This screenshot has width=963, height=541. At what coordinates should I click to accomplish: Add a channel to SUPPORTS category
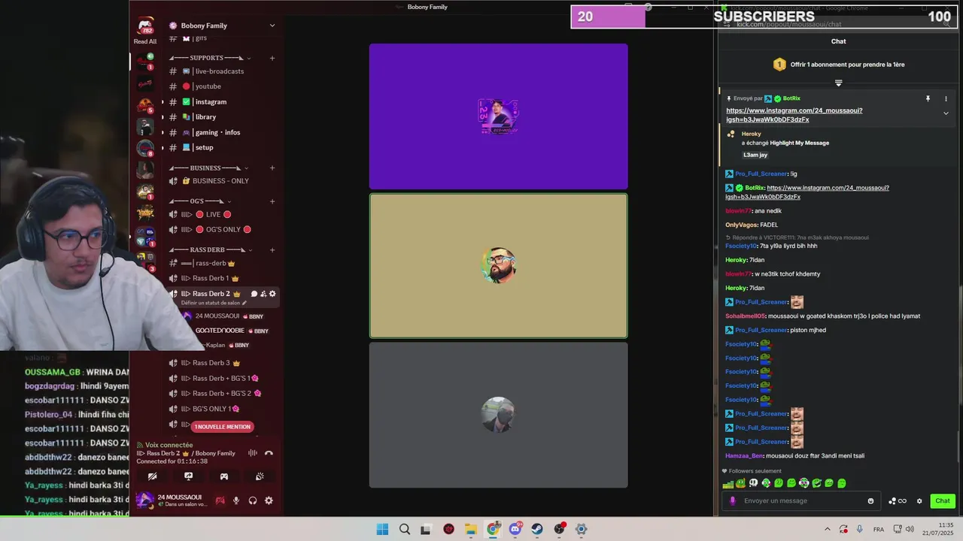point(272,58)
